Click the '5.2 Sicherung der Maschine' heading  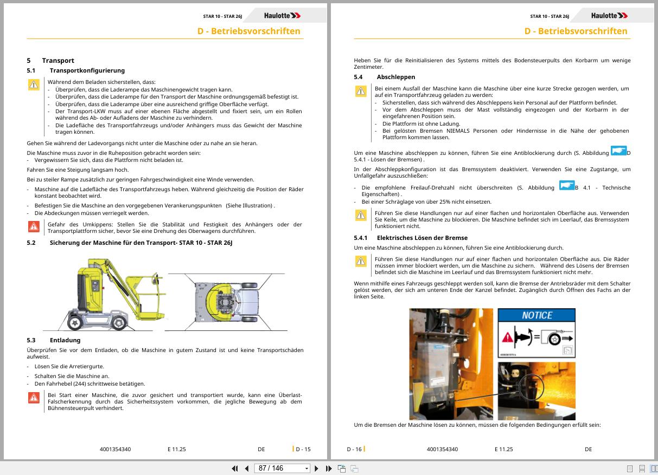(130, 243)
